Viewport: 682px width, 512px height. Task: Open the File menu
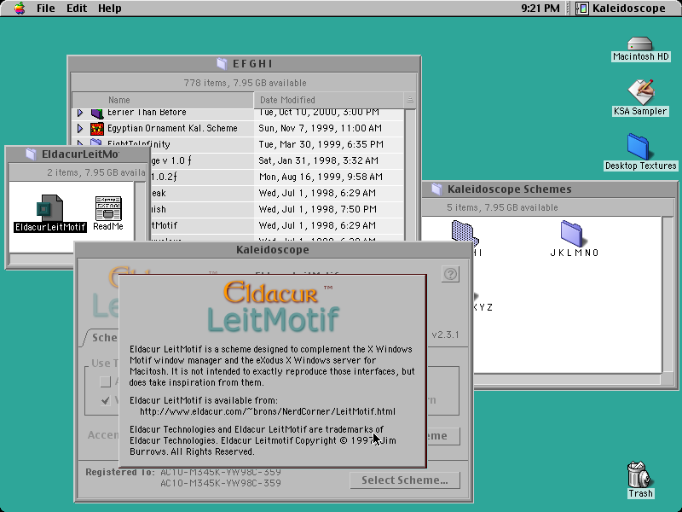click(46, 9)
